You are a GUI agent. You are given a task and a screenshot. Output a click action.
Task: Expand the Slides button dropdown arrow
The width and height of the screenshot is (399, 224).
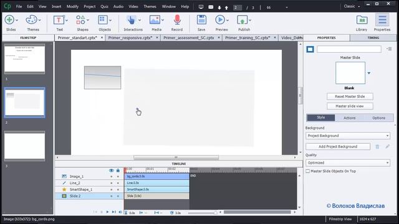(17, 20)
